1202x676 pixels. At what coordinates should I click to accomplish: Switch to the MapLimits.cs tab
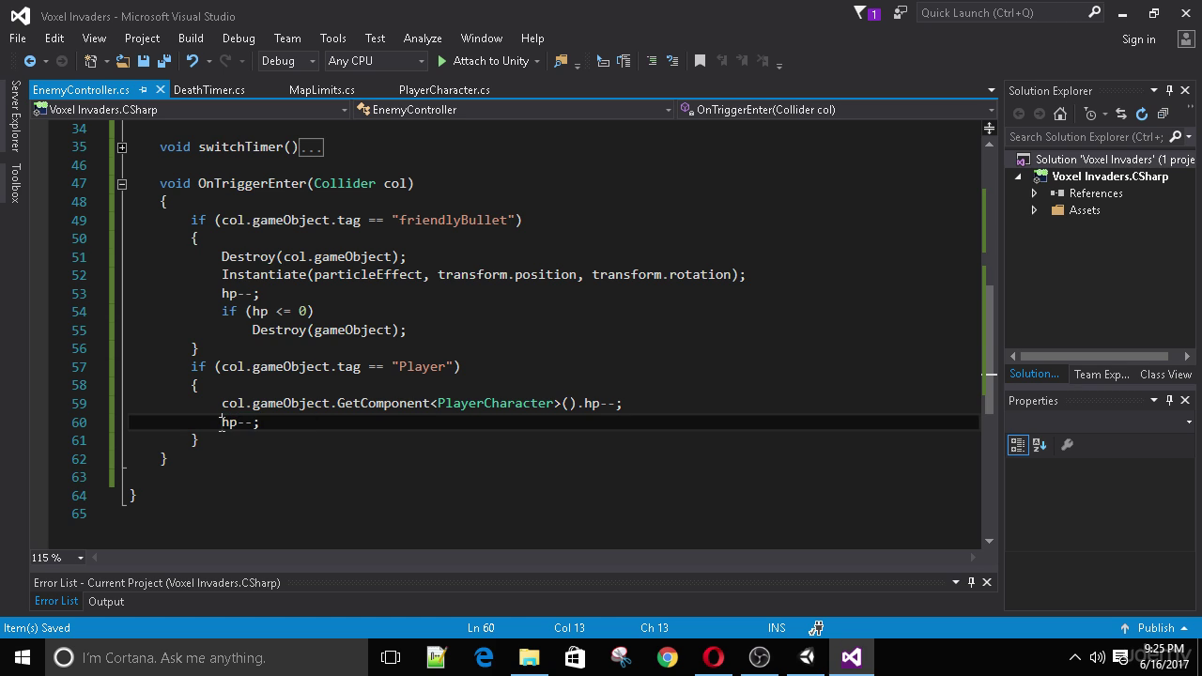322,90
